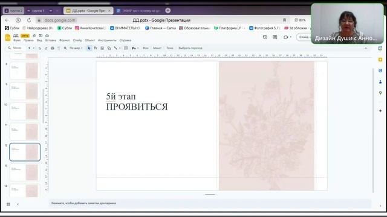Select the cursor arrow tool

point(89,48)
